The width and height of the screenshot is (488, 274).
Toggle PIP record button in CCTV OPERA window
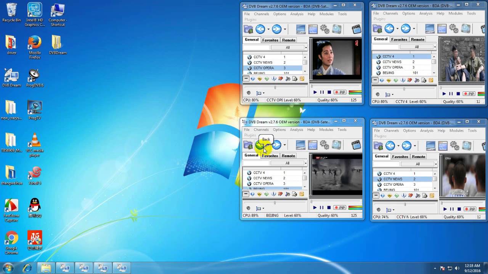(340, 92)
